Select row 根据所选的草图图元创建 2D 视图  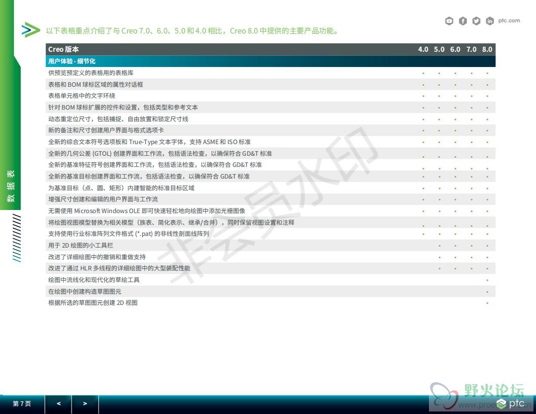[271, 303]
